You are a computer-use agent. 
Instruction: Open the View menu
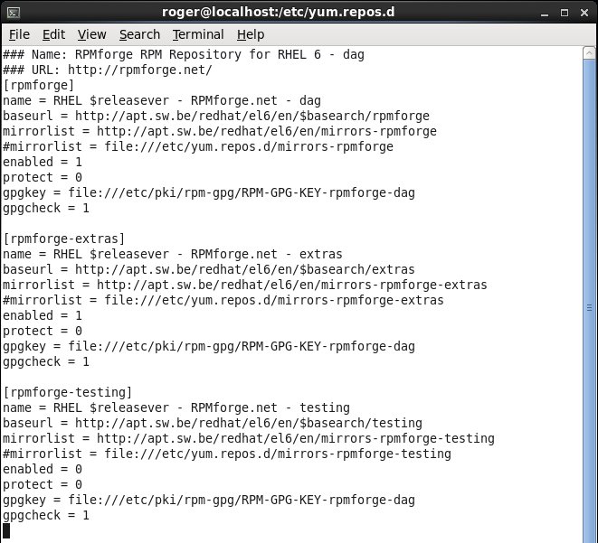pyautogui.click(x=91, y=34)
